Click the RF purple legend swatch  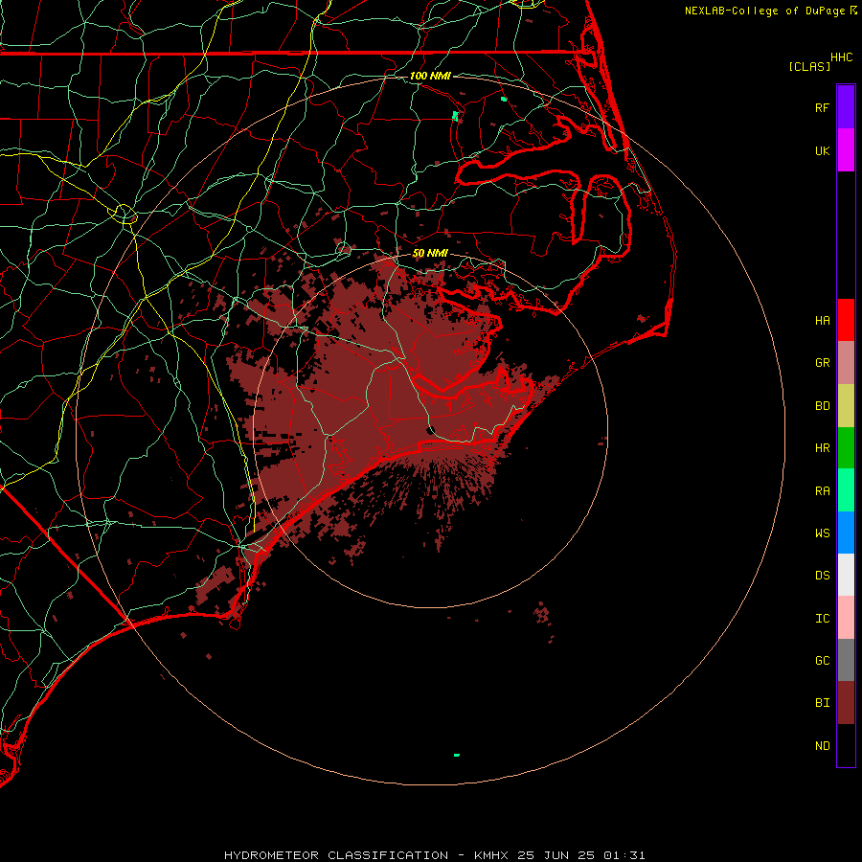point(846,106)
